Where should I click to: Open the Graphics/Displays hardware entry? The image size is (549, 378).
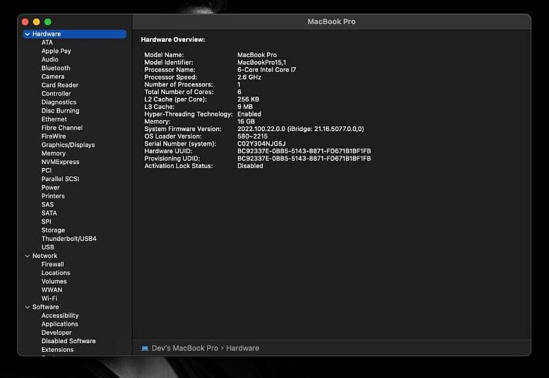[x=68, y=145]
